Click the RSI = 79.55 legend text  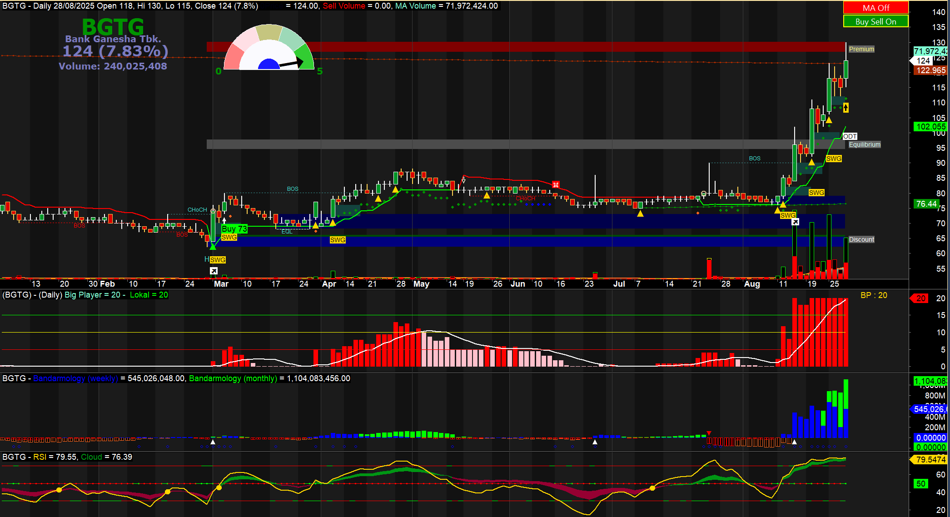click(x=55, y=457)
